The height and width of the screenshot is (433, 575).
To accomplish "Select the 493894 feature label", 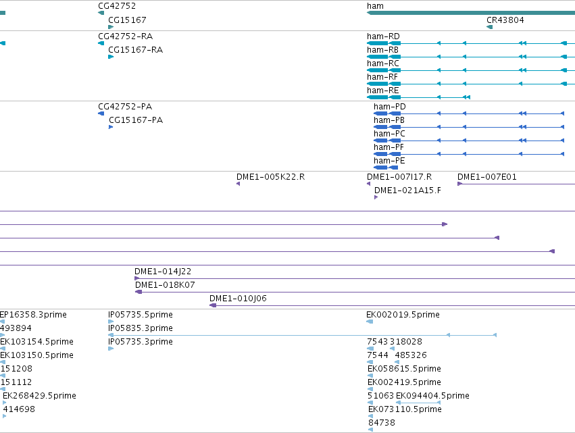I will (x=16, y=328).
